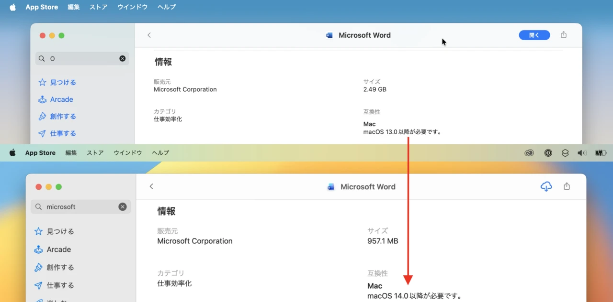Open the ウインドウ menu
613x302 pixels.
[x=132, y=7]
